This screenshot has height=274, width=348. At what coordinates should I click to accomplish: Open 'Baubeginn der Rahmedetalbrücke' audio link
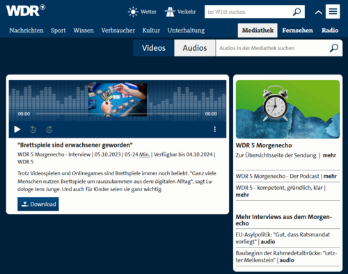click(286, 257)
